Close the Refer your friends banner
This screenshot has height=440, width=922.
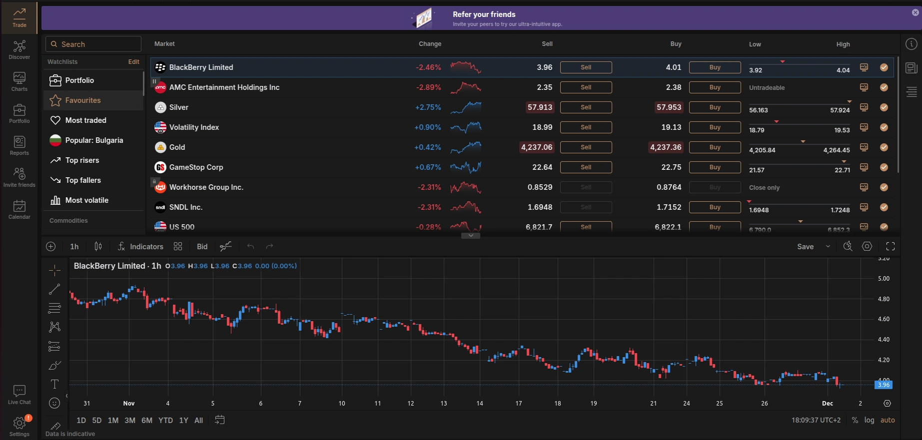coord(915,12)
